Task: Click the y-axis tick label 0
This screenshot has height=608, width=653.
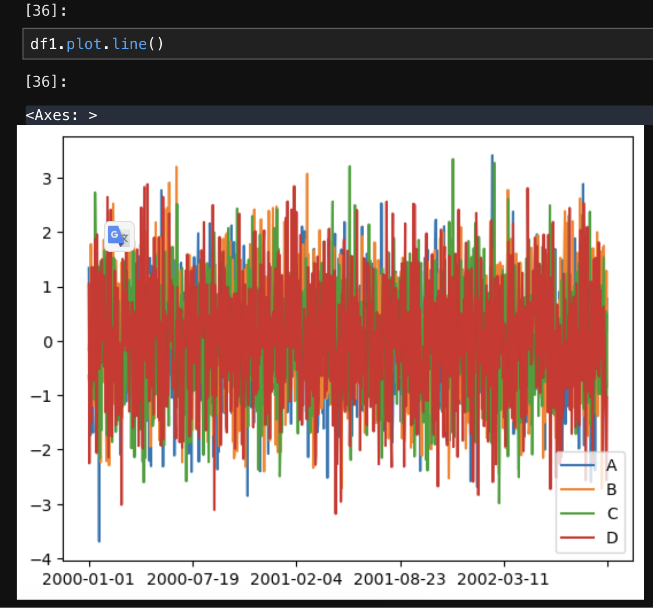Action: coord(48,342)
